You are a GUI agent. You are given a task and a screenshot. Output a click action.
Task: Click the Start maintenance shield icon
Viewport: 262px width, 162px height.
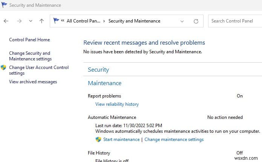click(98, 139)
